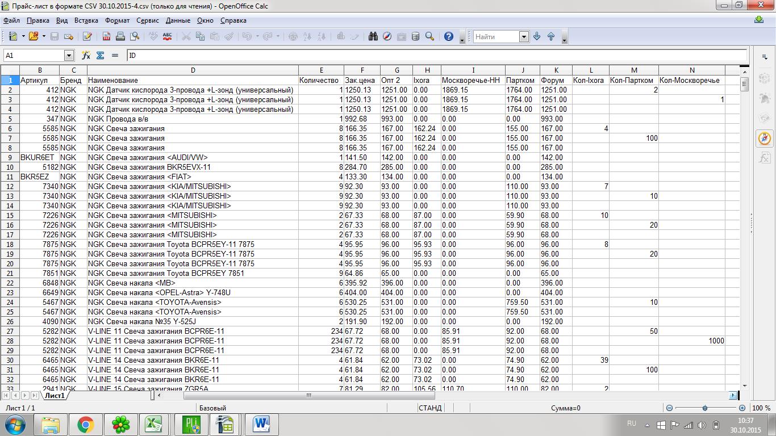Select the Format Paintbrush icon
The height and width of the screenshot is (436, 776).
tap(229, 36)
